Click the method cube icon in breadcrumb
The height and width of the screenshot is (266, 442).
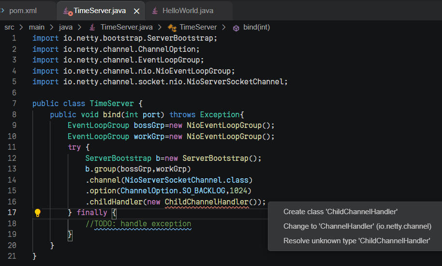[x=236, y=28]
